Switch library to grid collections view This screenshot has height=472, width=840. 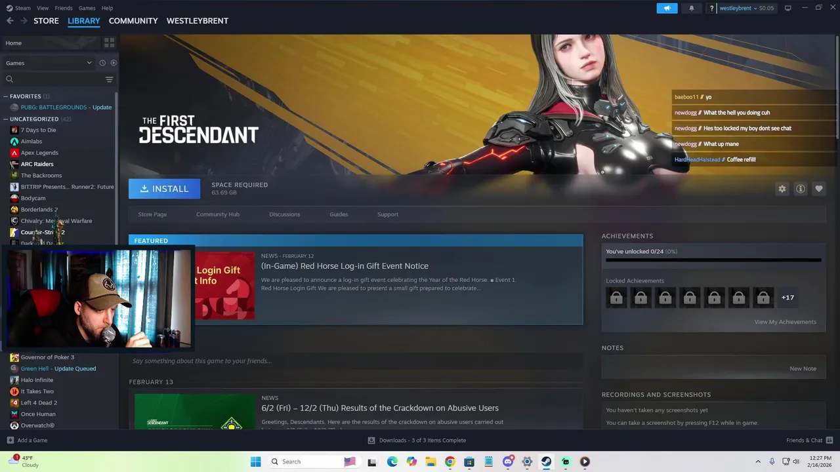click(109, 43)
